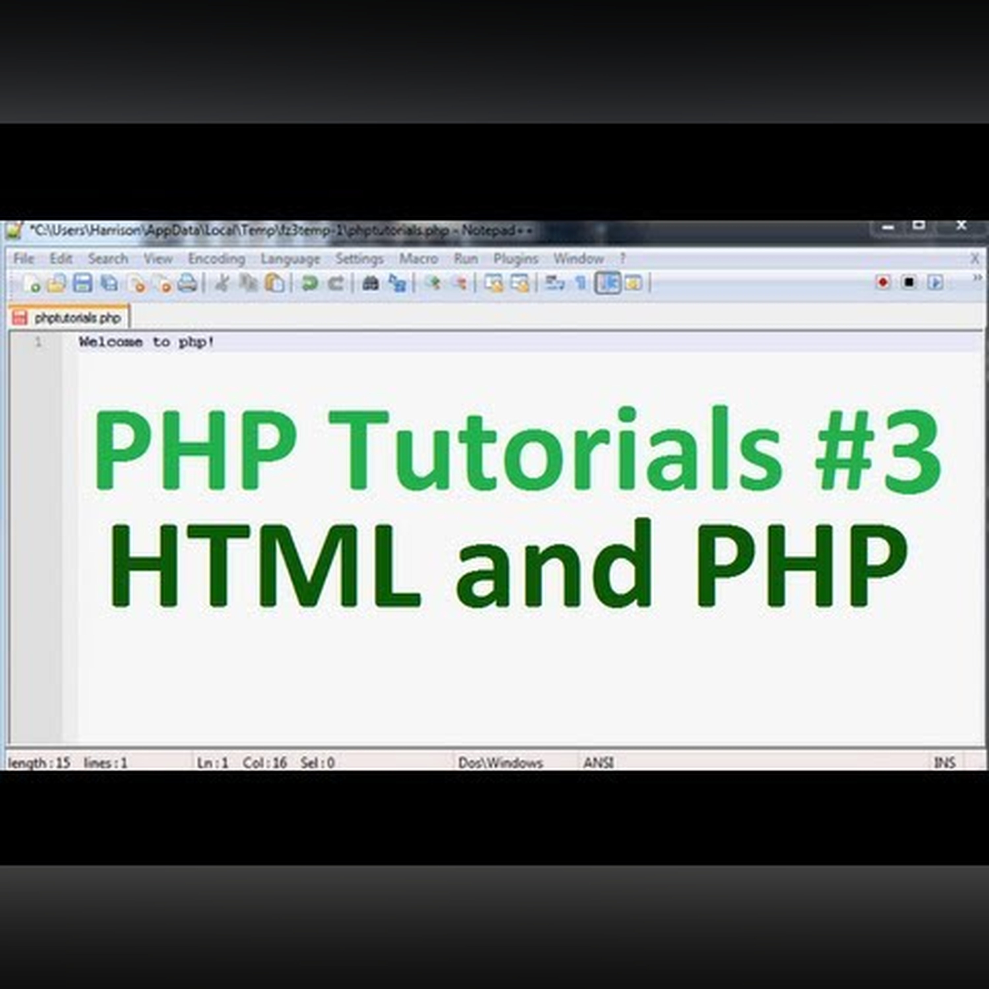Viewport: 989px width, 989px height.
Task: Select the phptutorials.php document tab
Action: tap(70, 317)
